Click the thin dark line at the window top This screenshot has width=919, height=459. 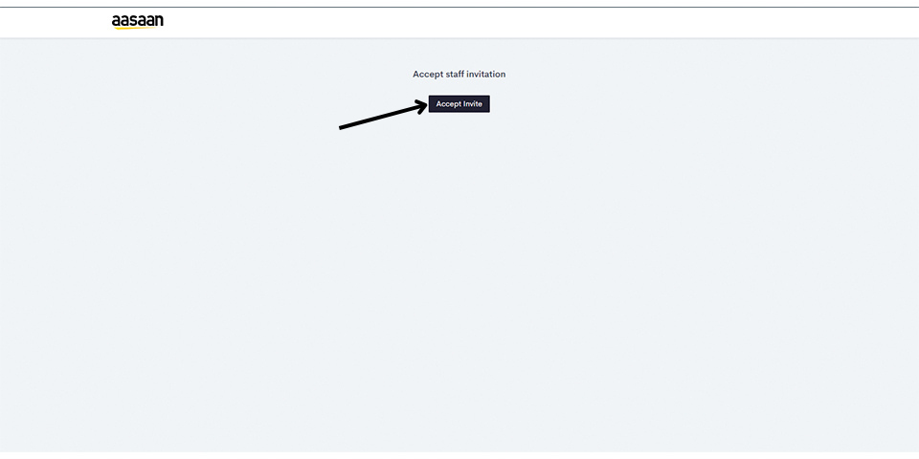[459, 7]
